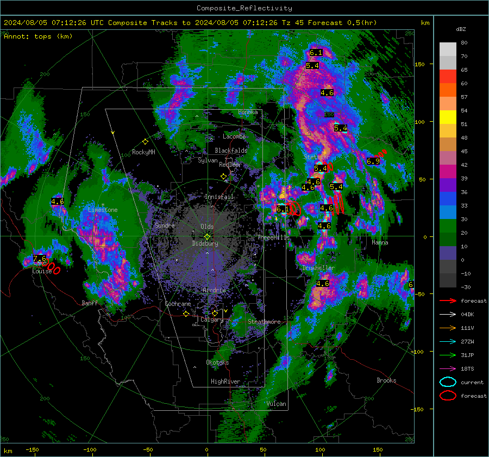
Task: Click the light gray swatch between 80 and 70 dBZ
Action: click(x=448, y=49)
